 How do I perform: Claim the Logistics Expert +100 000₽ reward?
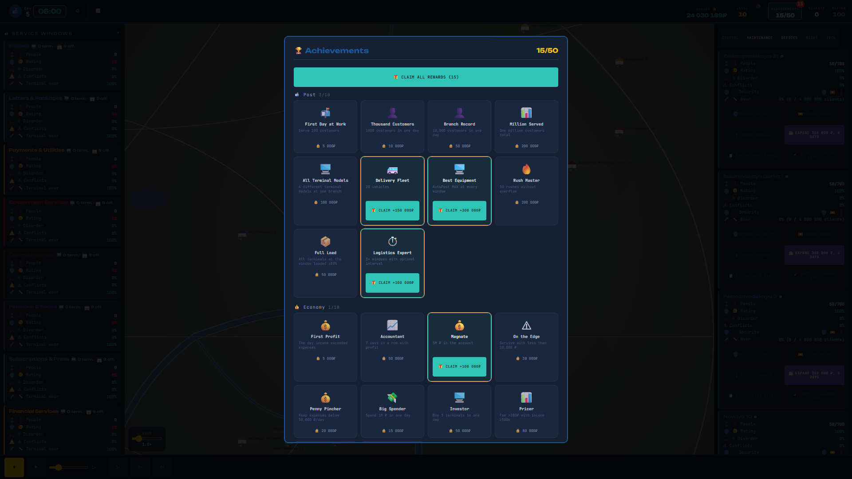pos(392,283)
